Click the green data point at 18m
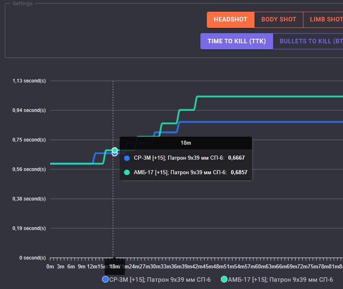 [115, 150]
